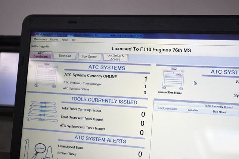The image size is (239, 159).
Task: Click the ATC Systems Currently ONLINE count
Action: pos(145,79)
